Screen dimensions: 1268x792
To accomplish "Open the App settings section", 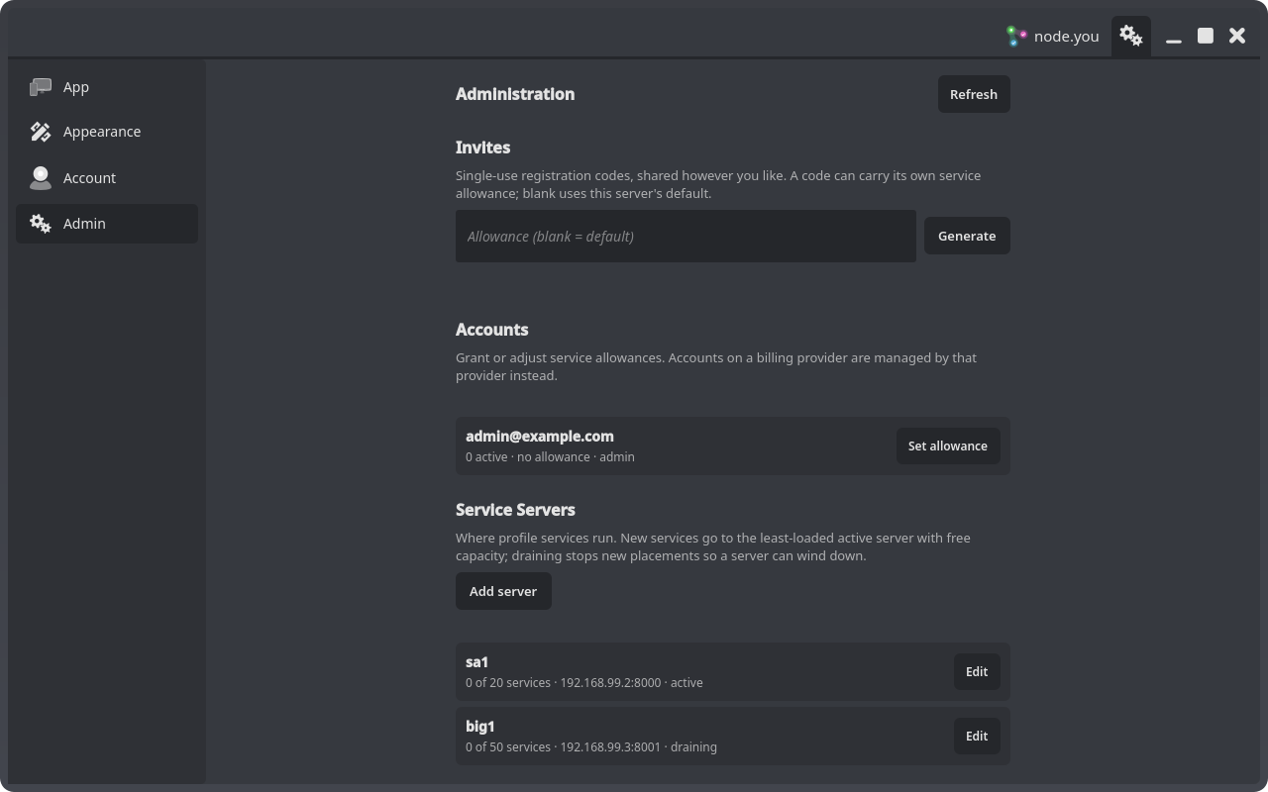I will tap(107, 87).
